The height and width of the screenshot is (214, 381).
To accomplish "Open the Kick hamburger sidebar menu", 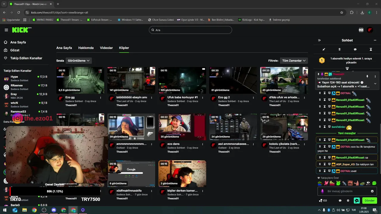I will [6, 30].
